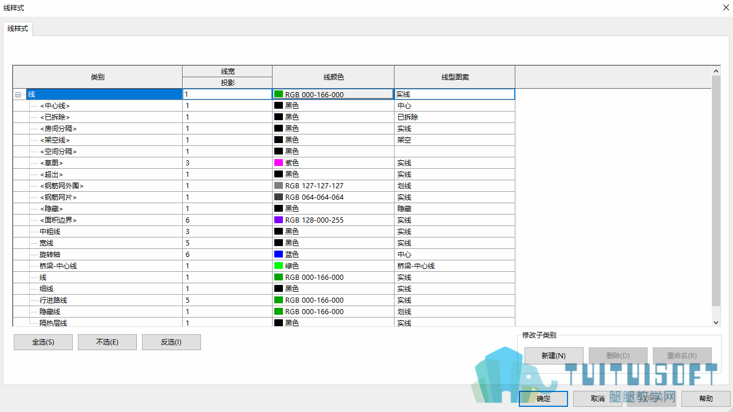Image resolution: width=733 pixels, height=412 pixels.
Task: Open color picker for root 线 row
Action: [333, 94]
